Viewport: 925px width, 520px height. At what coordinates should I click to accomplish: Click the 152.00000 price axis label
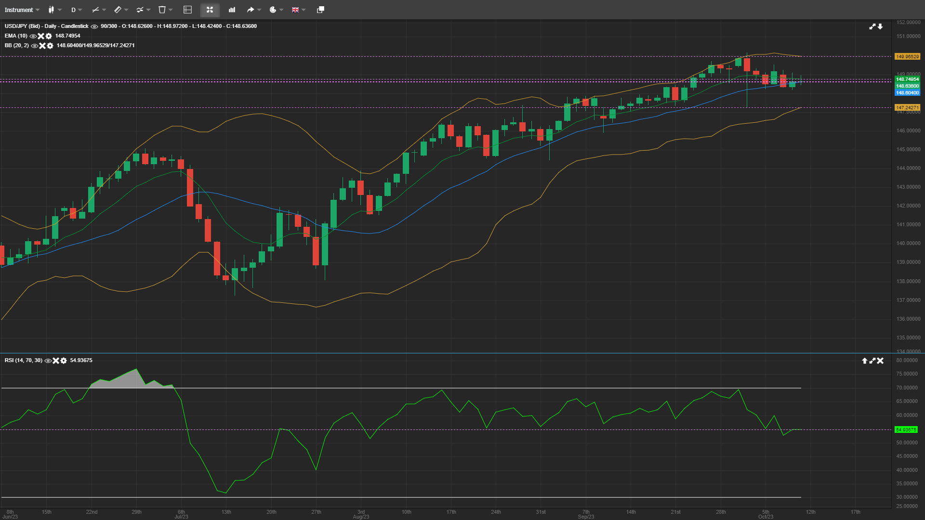click(x=908, y=23)
